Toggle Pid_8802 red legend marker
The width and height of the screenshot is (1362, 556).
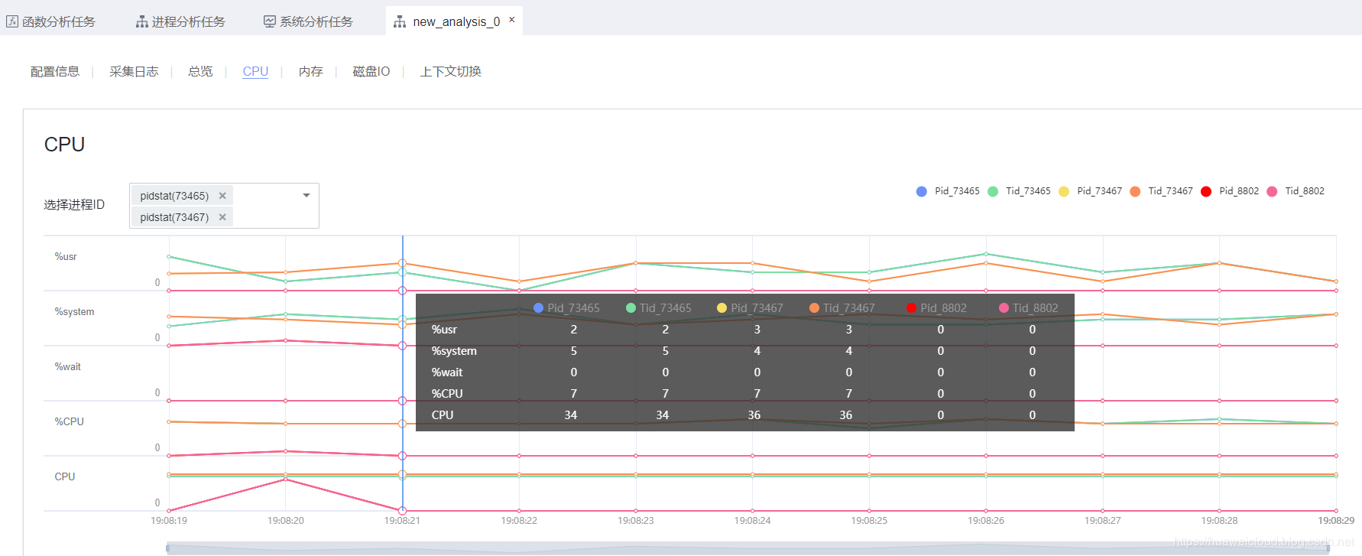click(1206, 191)
